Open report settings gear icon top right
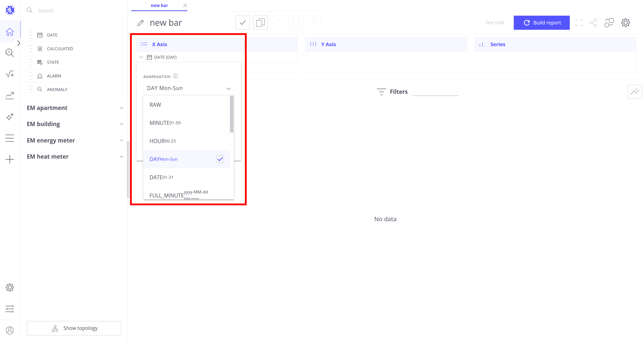This screenshot has height=341, width=644. [625, 23]
